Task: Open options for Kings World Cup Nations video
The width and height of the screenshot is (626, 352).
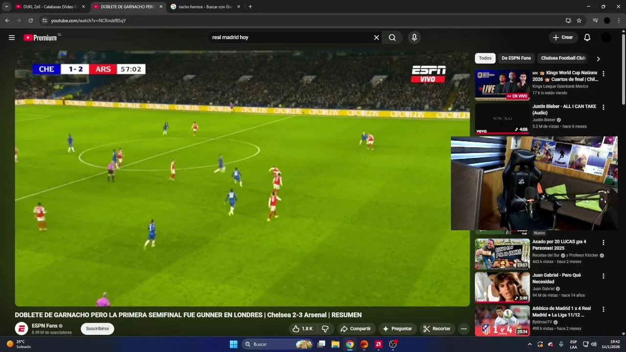Action: (x=604, y=74)
